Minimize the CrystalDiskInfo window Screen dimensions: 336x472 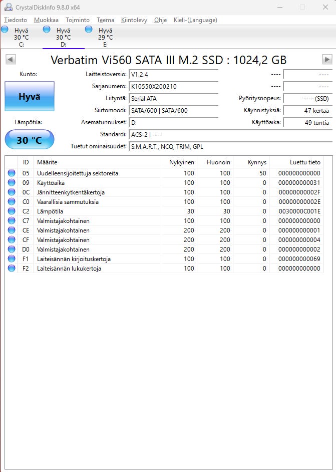pos(280,7)
